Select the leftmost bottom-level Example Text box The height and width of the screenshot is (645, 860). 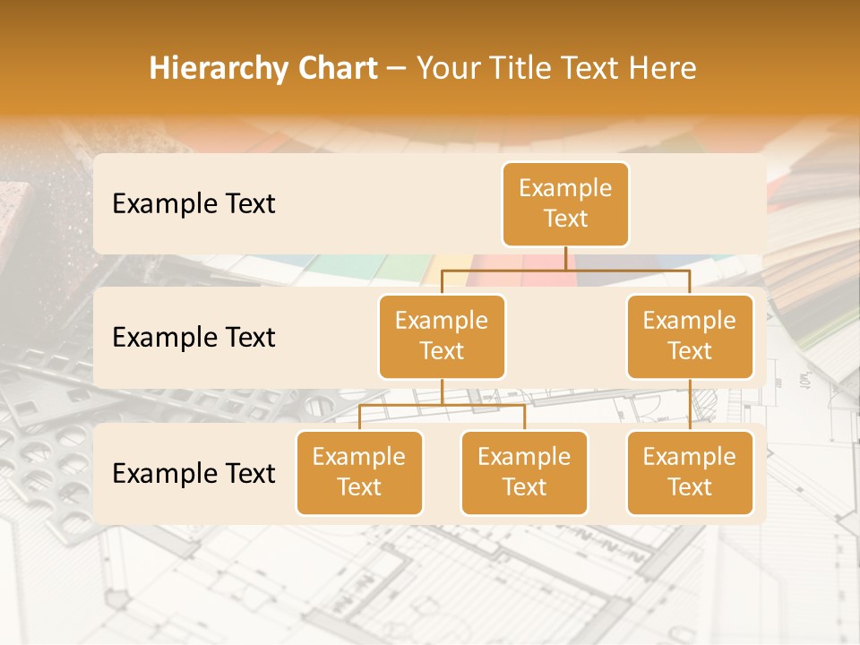point(359,473)
